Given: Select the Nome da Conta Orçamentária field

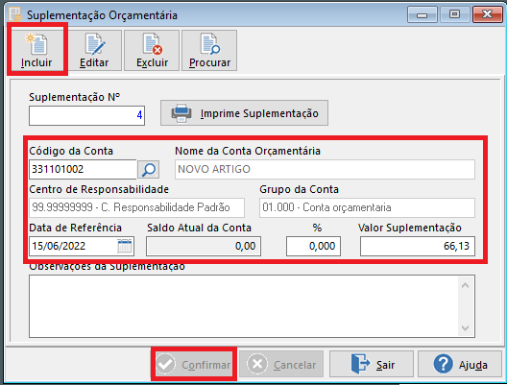Looking at the screenshot, I should (325, 169).
